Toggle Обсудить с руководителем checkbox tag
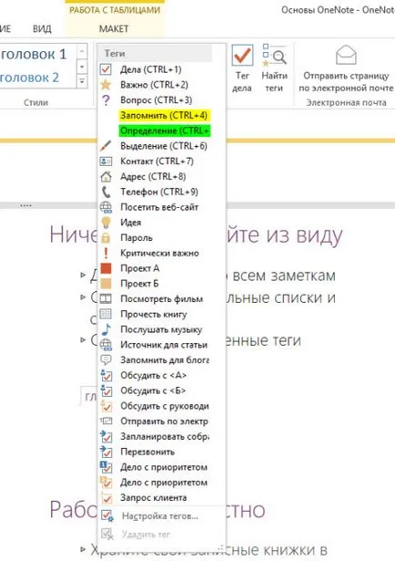This screenshot has width=395, height=561. click(106, 406)
